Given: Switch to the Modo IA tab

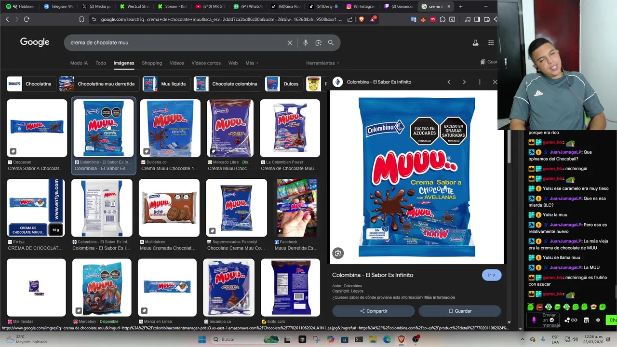Looking at the screenshot, I should click(x=79, y=63).
